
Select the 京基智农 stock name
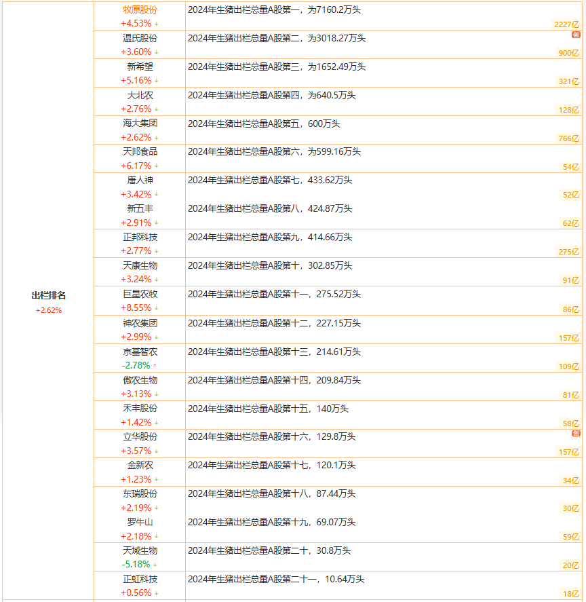(140, 352)
